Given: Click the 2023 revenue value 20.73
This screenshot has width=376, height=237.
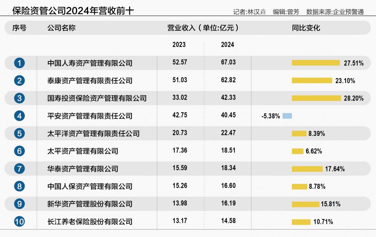Looking at the screenshot, I should point(180,133).
